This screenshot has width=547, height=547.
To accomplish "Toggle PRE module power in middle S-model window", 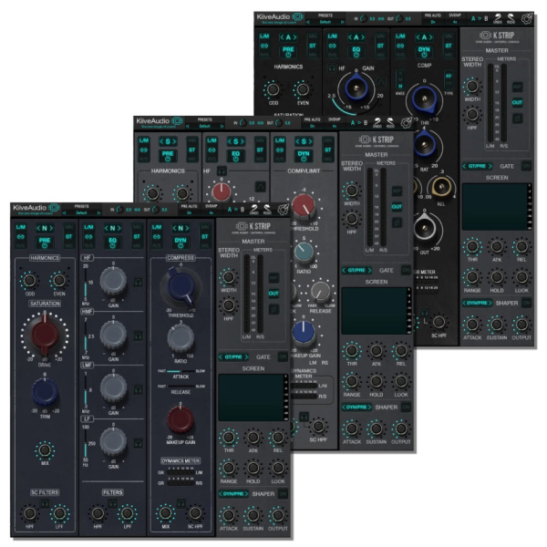I will click(168, 156).
